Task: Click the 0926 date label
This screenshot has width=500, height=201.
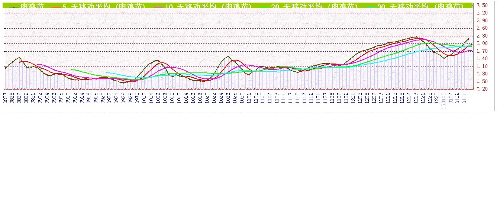Action: [x=123, y=98]
